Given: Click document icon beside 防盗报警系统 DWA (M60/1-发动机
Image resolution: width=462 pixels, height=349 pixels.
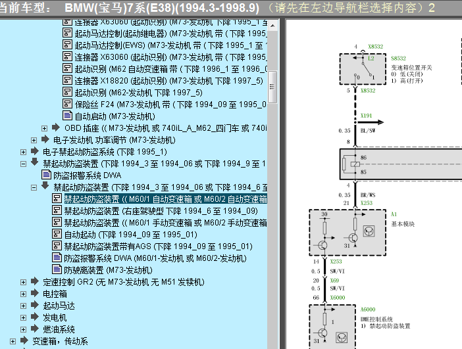Looking at the screenshot, I should 57,258.
